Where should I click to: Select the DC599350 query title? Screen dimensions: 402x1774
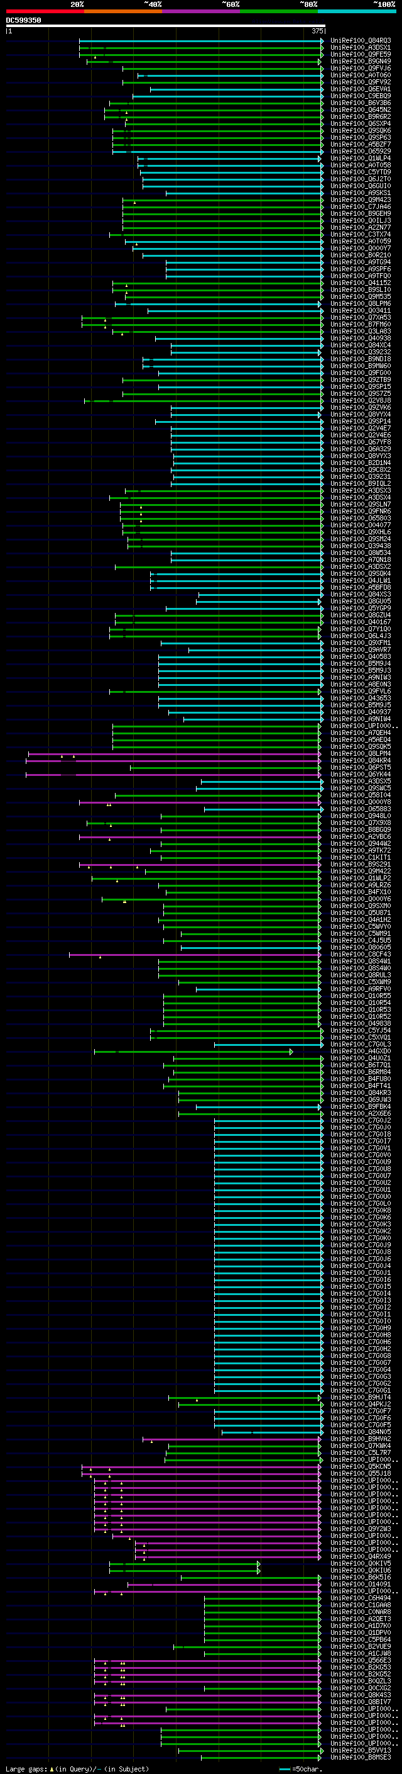(x=23, y=20)
